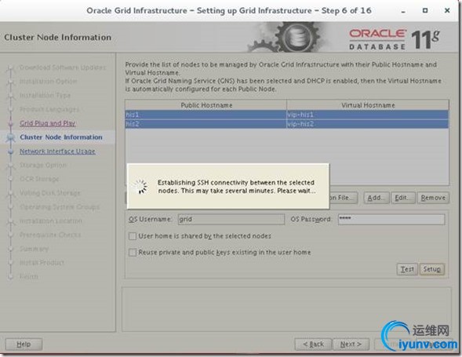Screen dimensions: 462x357
Task: Click the Add... node button
Action: (x=377, y=198)
